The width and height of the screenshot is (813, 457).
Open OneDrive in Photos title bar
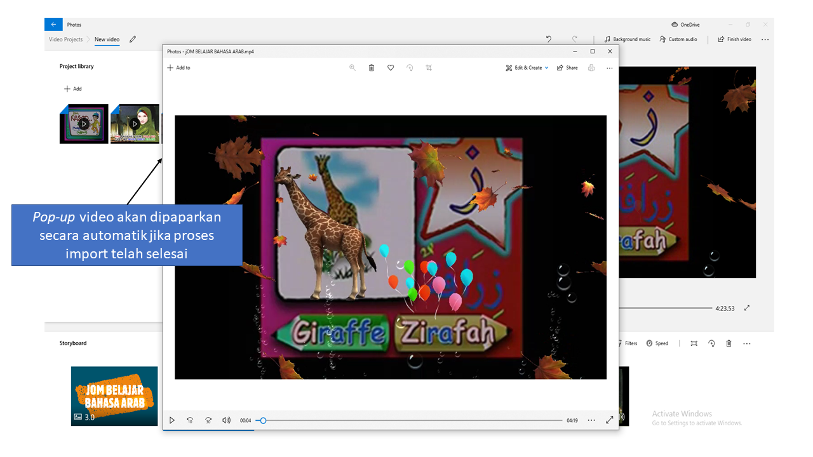pyautogui.click(x=685, y=25)
